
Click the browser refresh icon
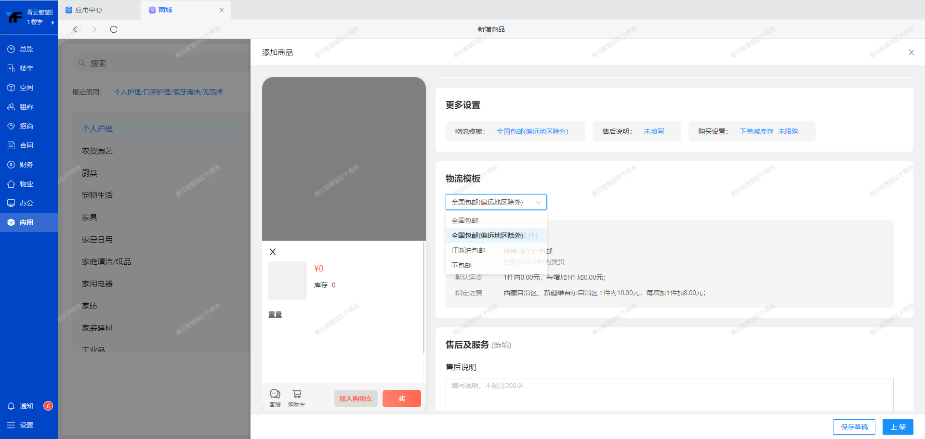tap(114, 29)
